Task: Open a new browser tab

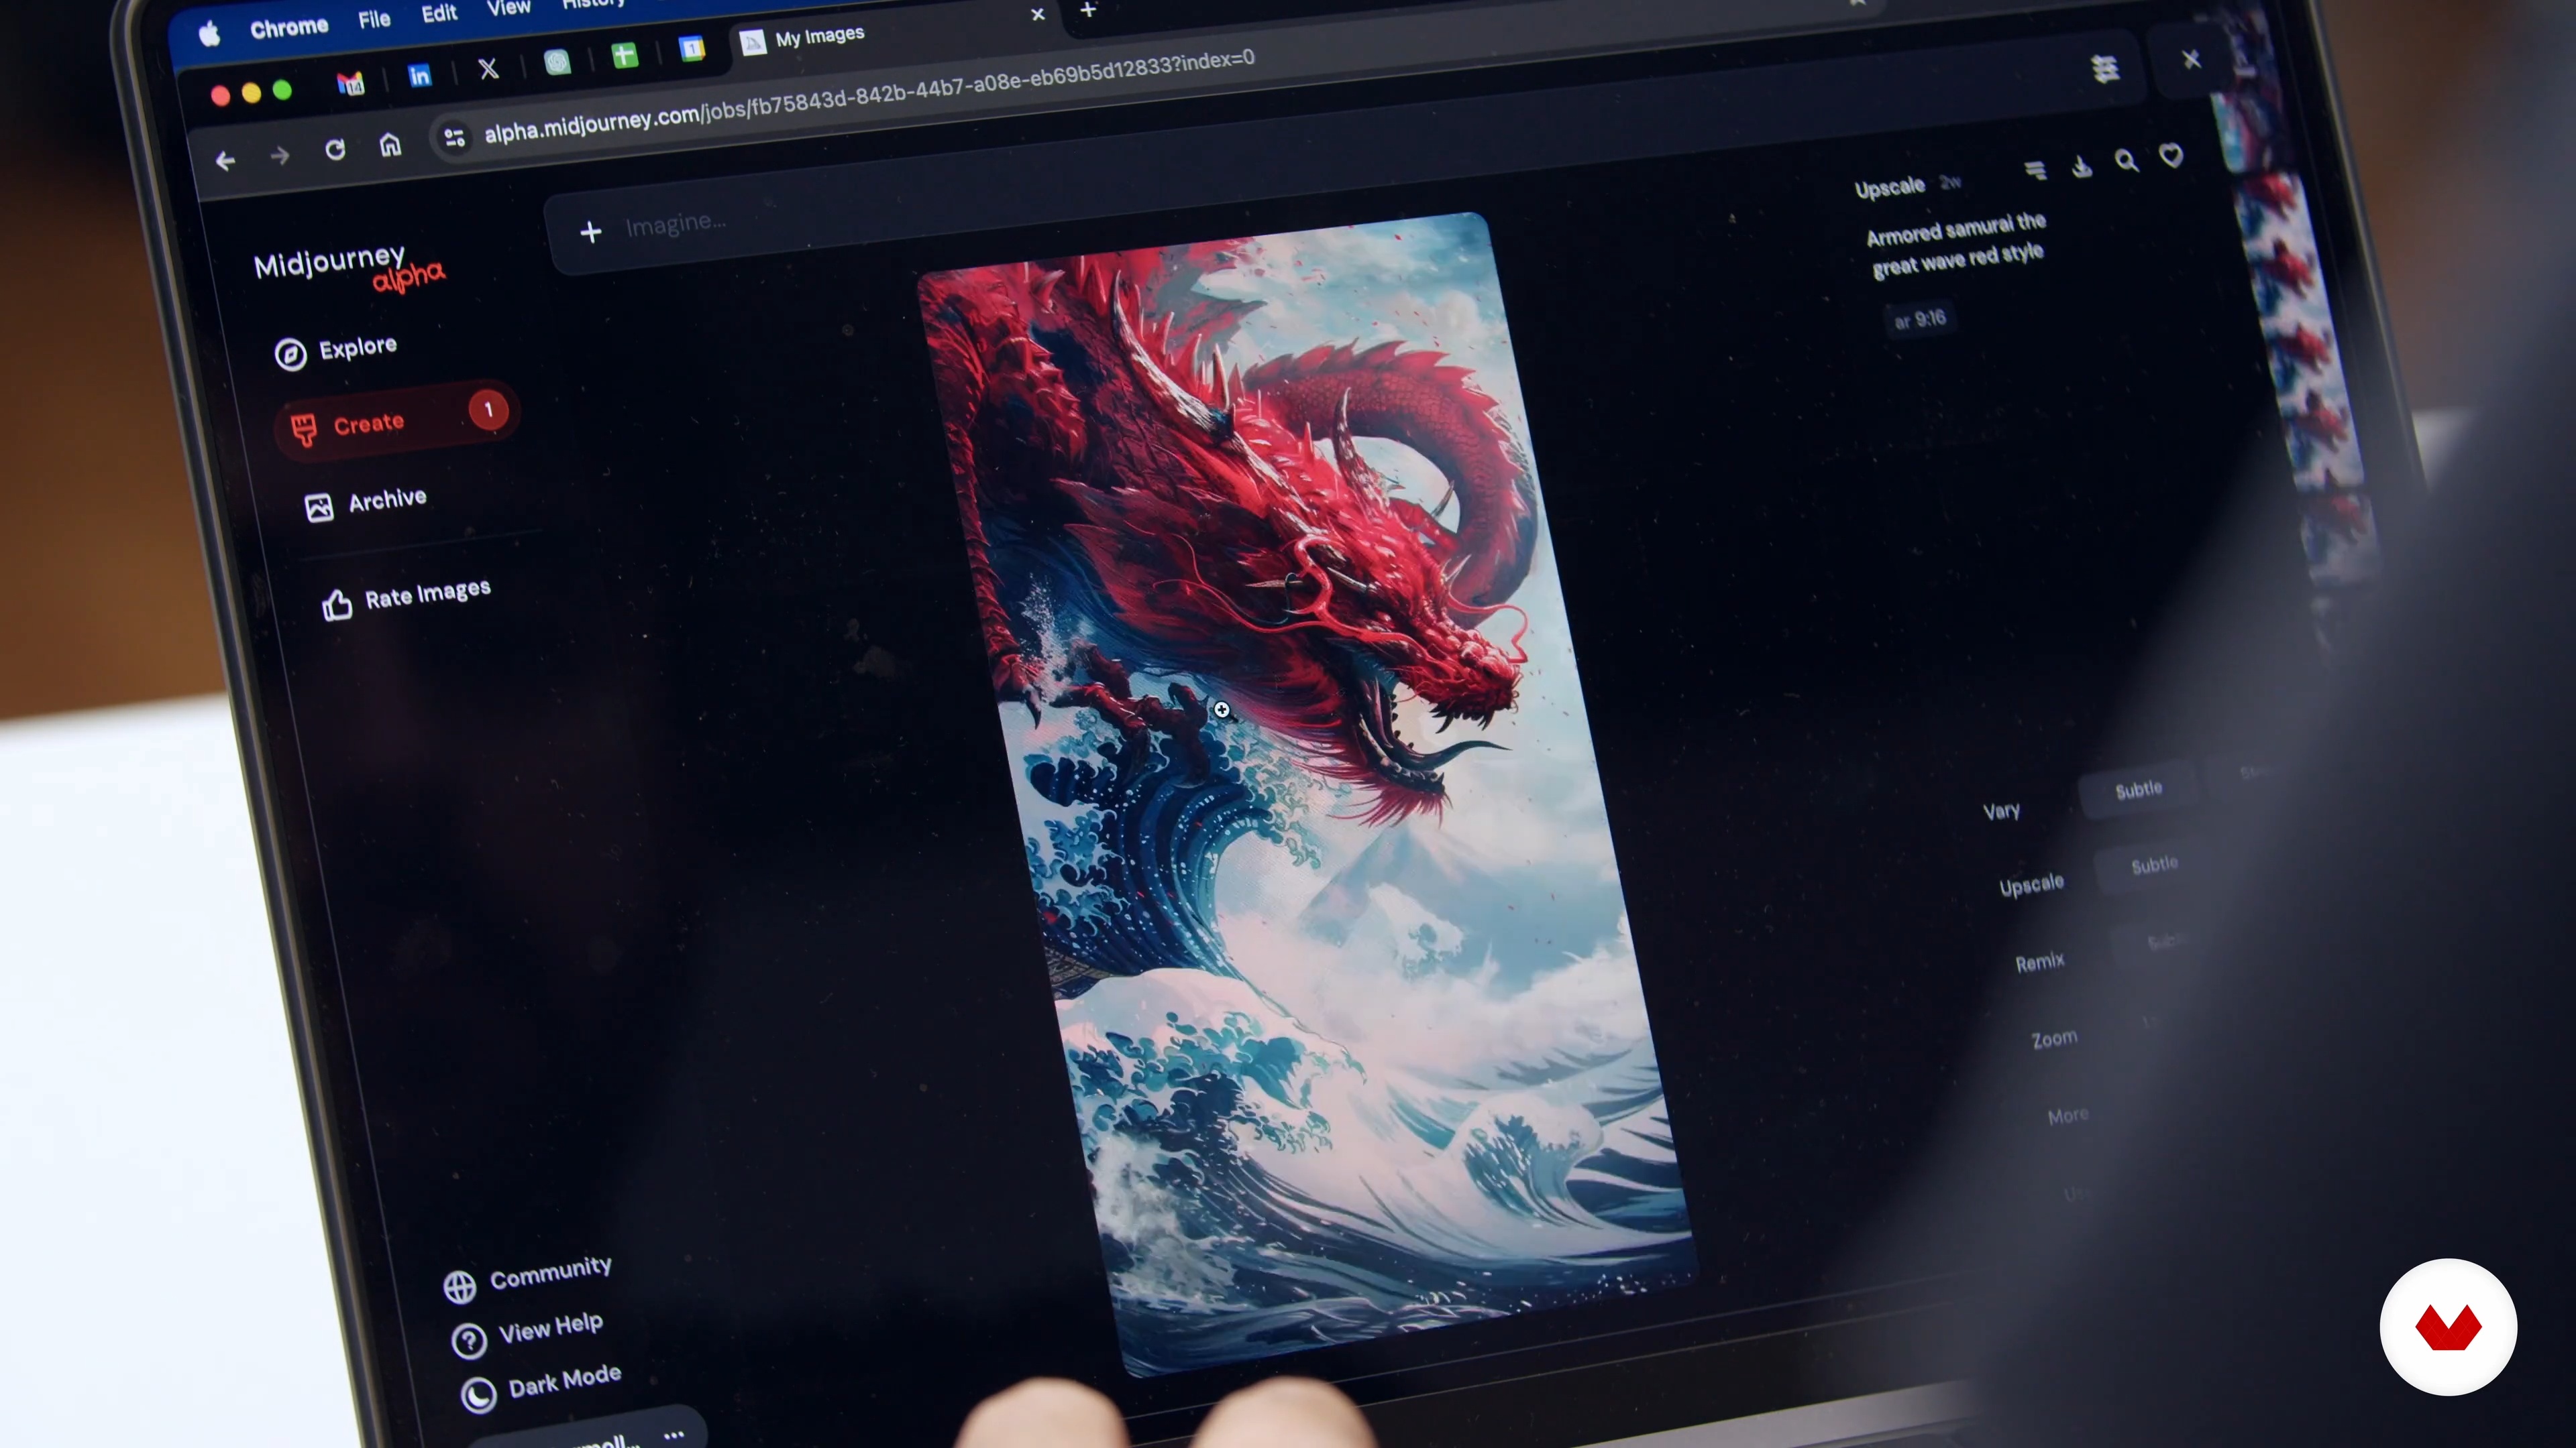Action: pyautogui.click(x=1089, y=10)
